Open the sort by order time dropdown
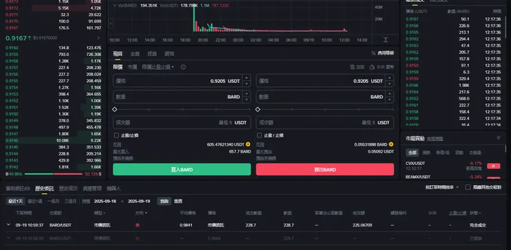511x250 pixels. (x=442, y=187)
